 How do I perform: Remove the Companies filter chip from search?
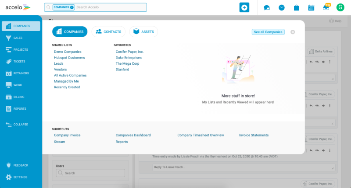point(72,7)
